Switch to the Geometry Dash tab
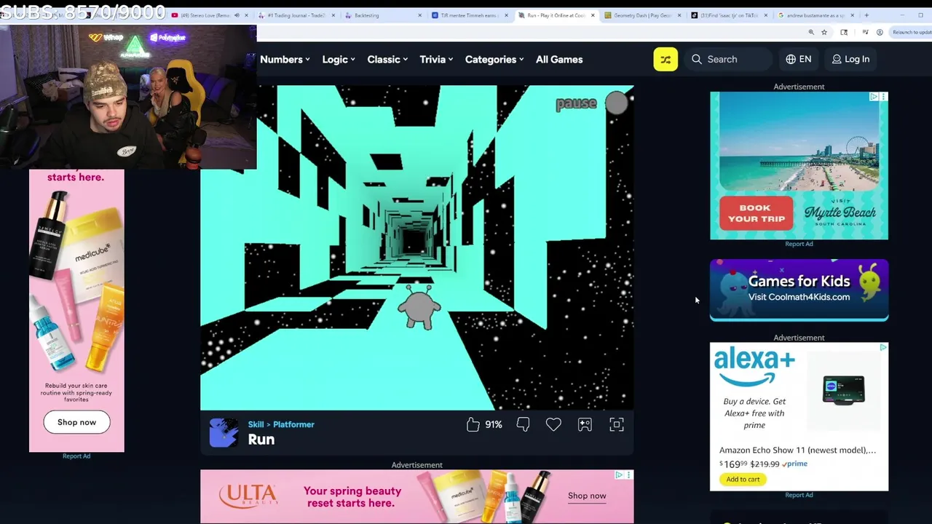The image size is (932, 524). coord(641,15)
